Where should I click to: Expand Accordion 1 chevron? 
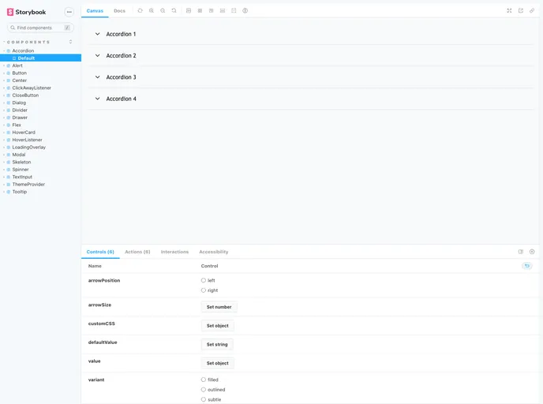click(98, 34)
